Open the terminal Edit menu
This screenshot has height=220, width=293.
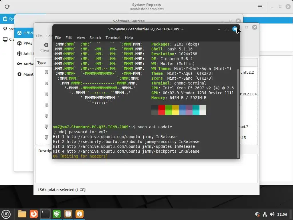[x=69, y=38]
